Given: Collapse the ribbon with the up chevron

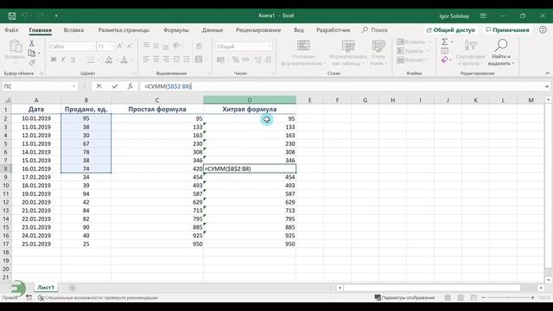Looking at the screenshot, I should point(547,73).
